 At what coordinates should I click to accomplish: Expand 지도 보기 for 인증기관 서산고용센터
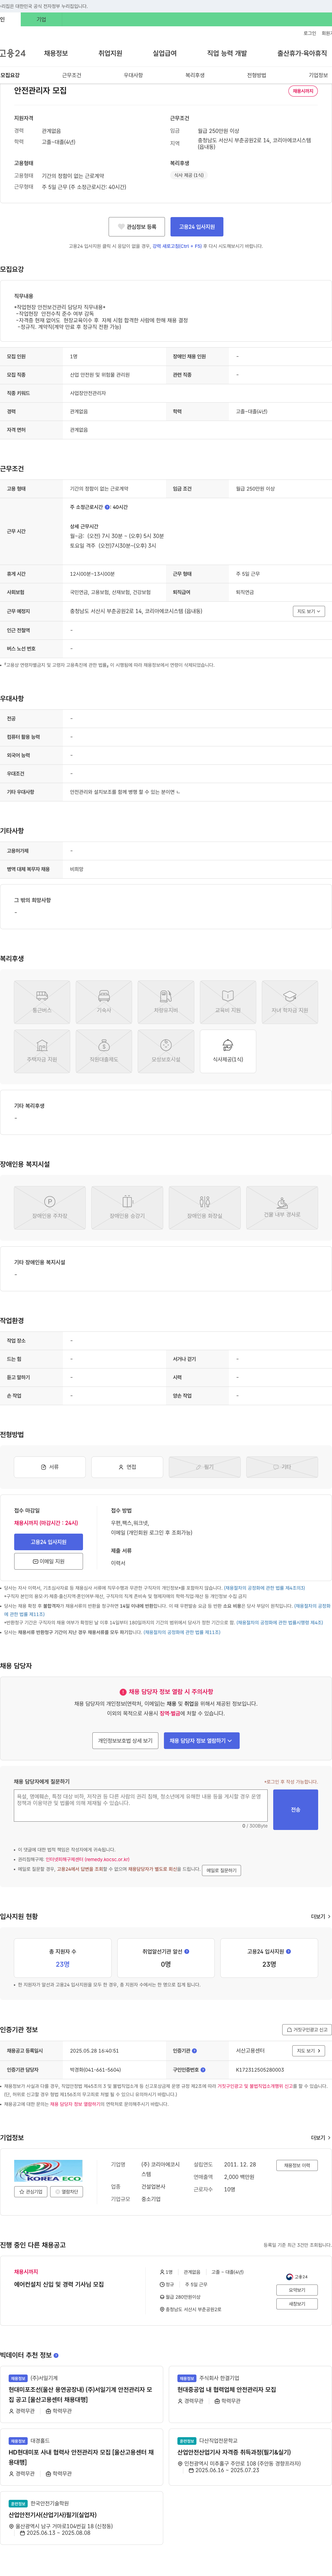click(x=309, y=2051)
